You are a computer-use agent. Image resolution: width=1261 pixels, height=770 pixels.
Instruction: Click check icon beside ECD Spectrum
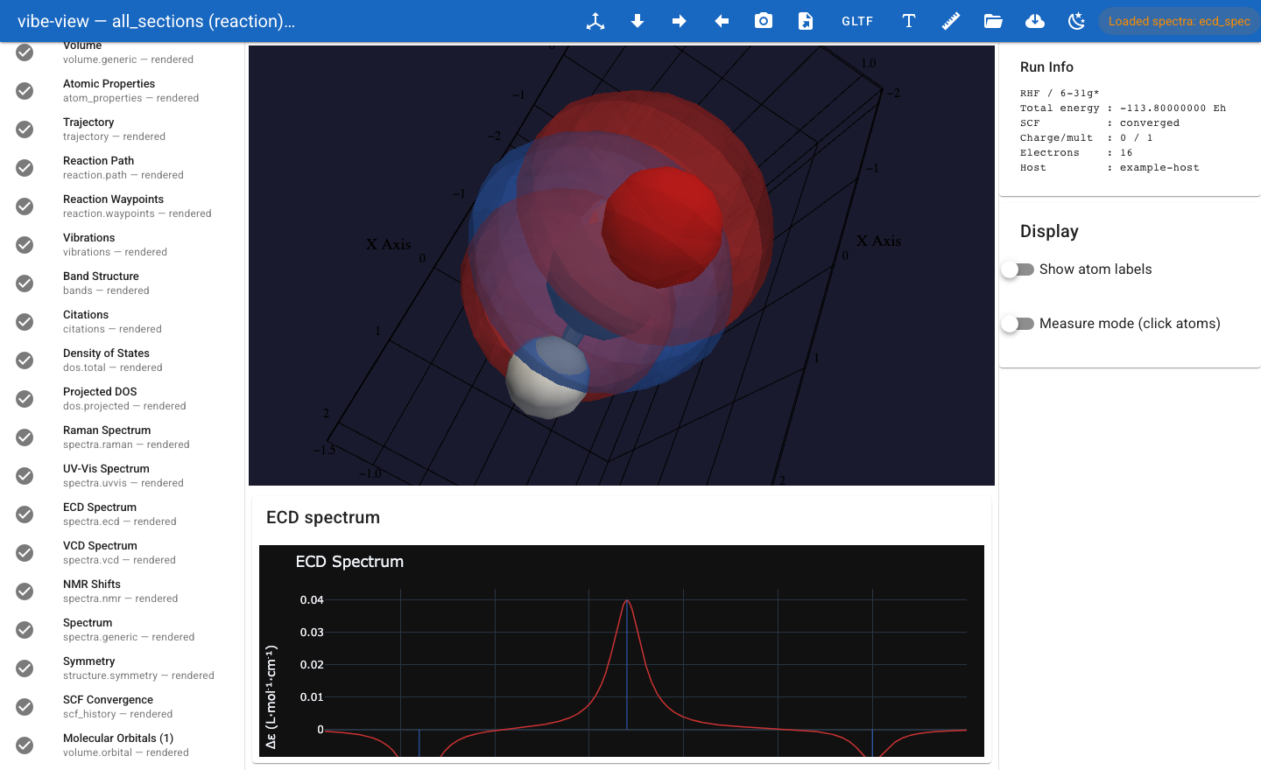point(25,514)
